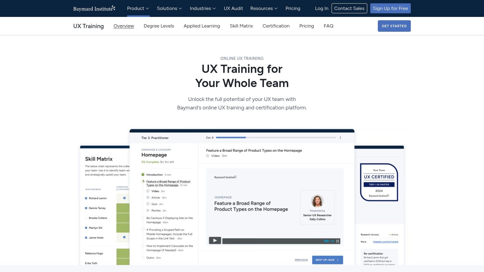Image resolution: width=484 pixels, height=272 pixels.
Task: Click '5% Complete' progress text
Action: (x=150, y=162)
